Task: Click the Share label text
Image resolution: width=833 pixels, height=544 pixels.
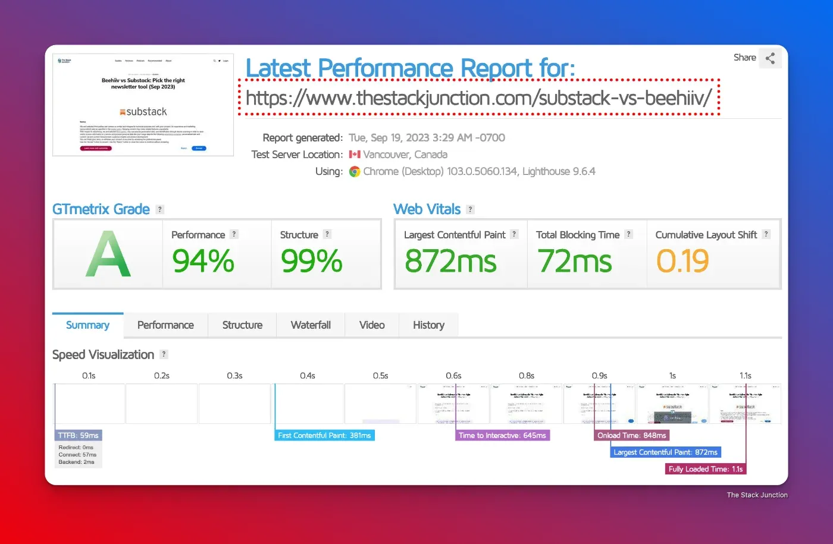Action: point(744,58)
